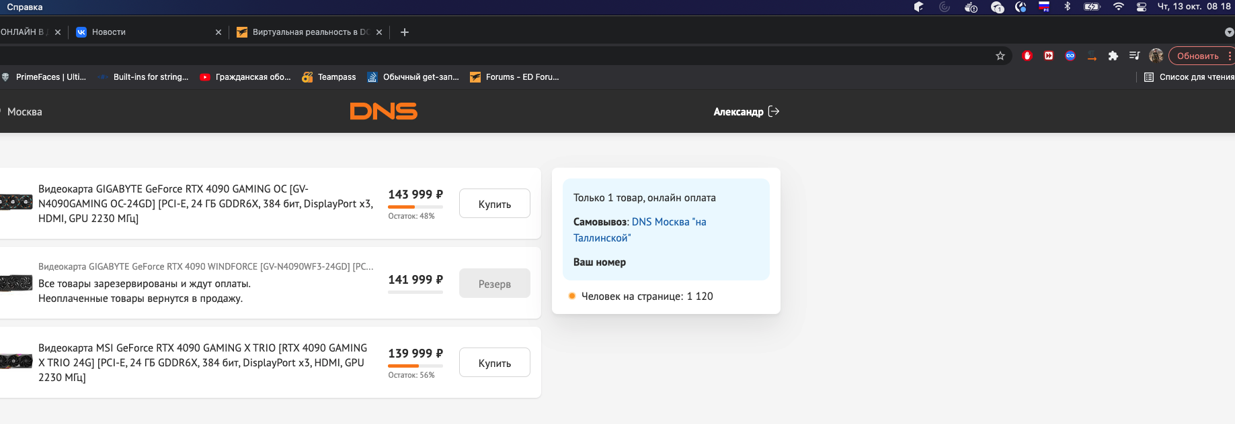Open the Forums - ED Forum bookmark
Screen dimensions: 1235x424
pyautogui.click(x=514, y=77)
